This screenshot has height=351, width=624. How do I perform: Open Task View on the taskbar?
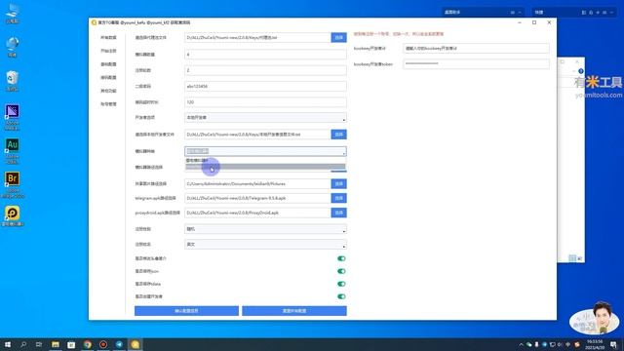pos(39,344)
